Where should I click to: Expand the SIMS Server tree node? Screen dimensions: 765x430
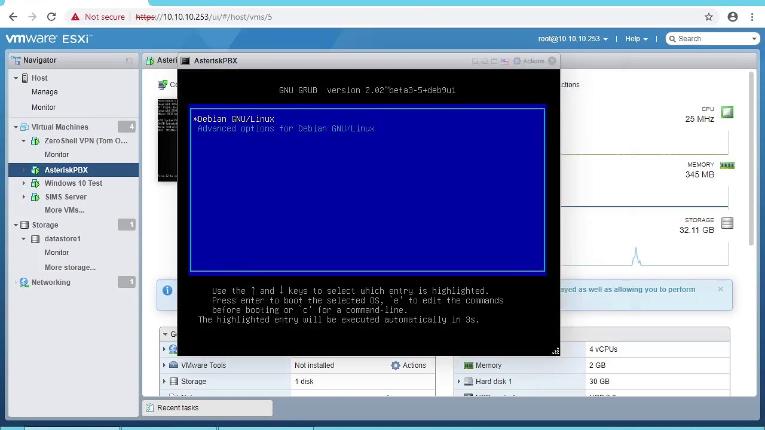coord(24,197)
